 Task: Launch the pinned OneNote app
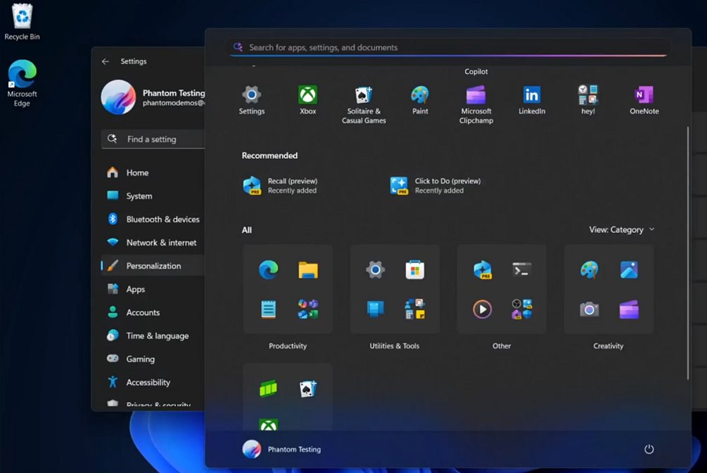point(644,100)
